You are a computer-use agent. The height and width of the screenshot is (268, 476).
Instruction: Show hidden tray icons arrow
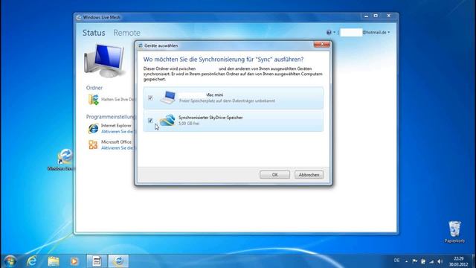point(407,261)
